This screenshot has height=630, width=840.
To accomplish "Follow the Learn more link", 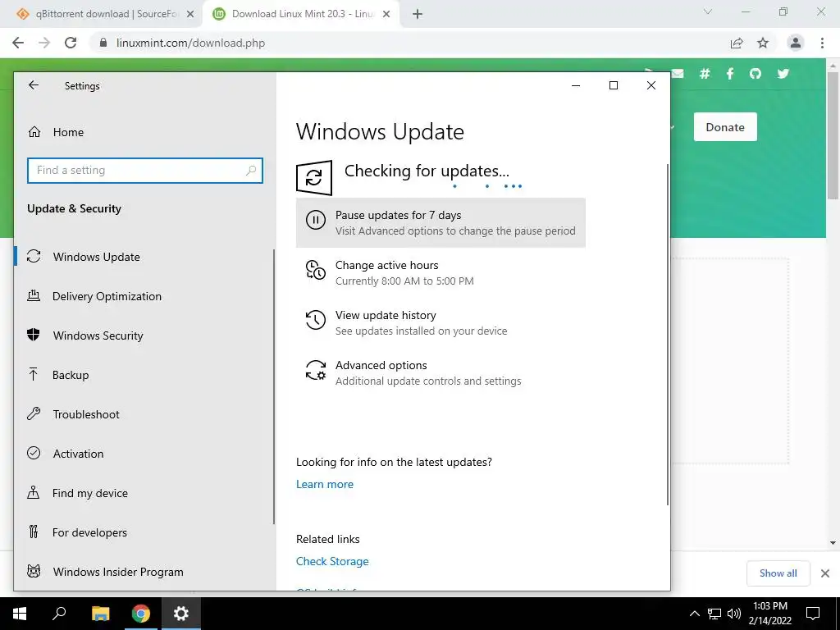I will click(x=325, y=484).
